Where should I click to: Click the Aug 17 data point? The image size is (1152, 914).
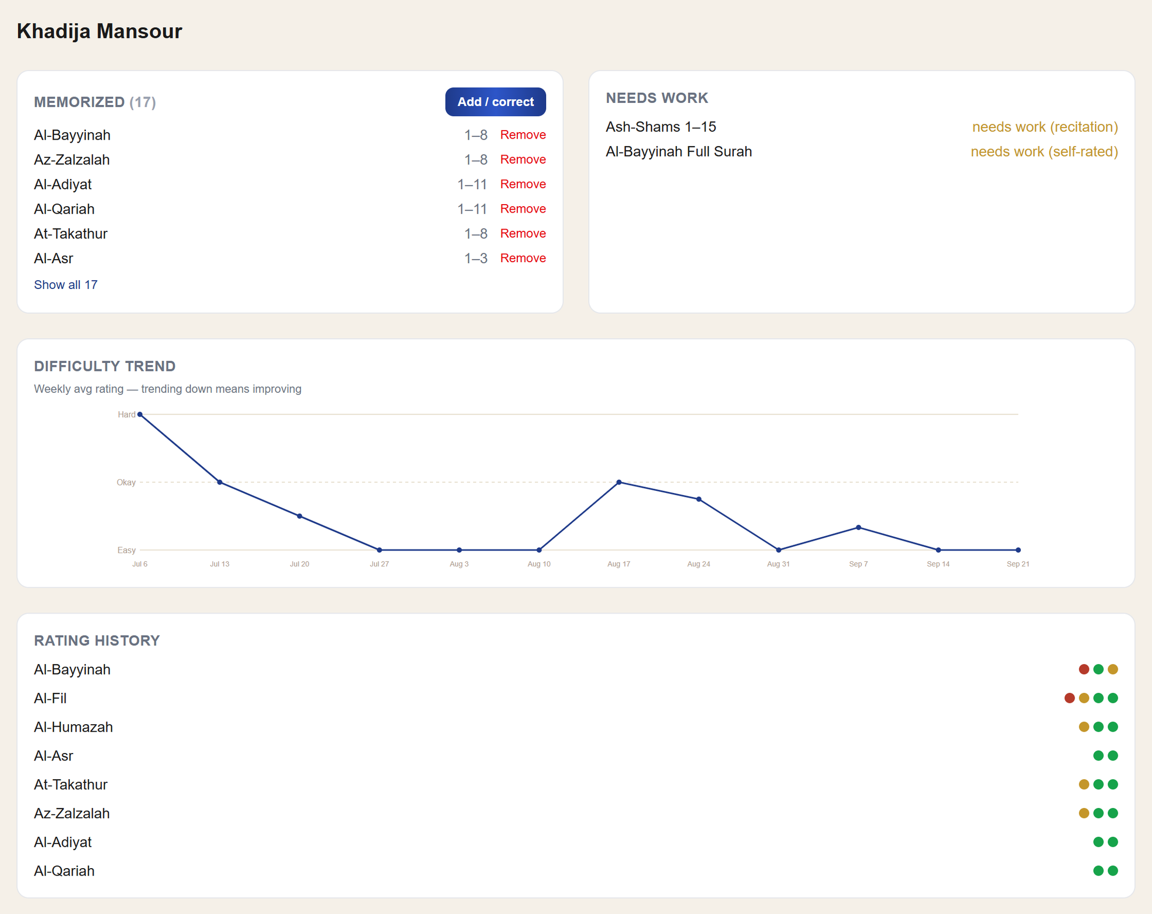pyautogui.click(x=619, y=482)
